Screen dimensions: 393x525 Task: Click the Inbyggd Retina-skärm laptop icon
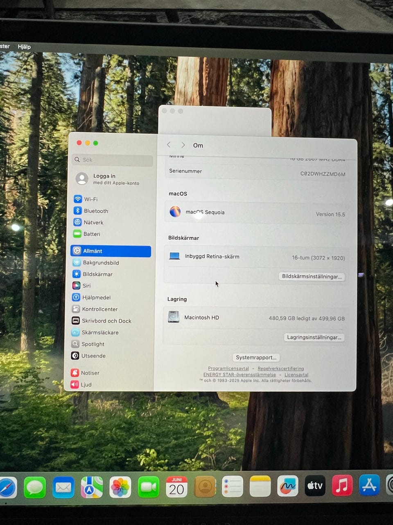pos(174,256)
